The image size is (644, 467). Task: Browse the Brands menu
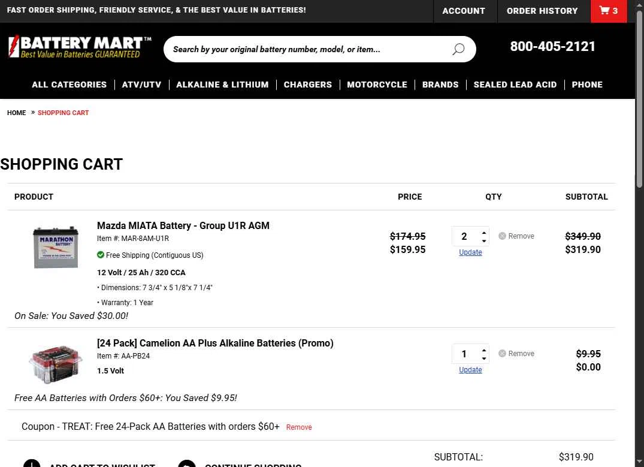pos(440,85)
